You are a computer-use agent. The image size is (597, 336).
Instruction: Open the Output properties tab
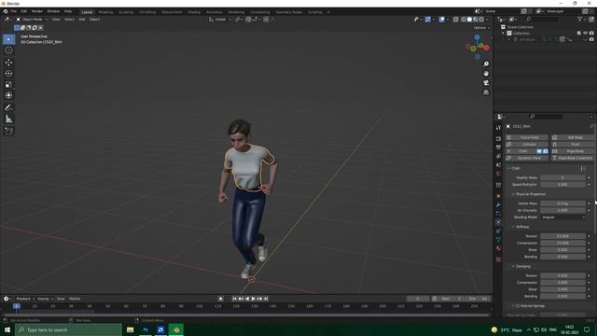coord(498,147)
